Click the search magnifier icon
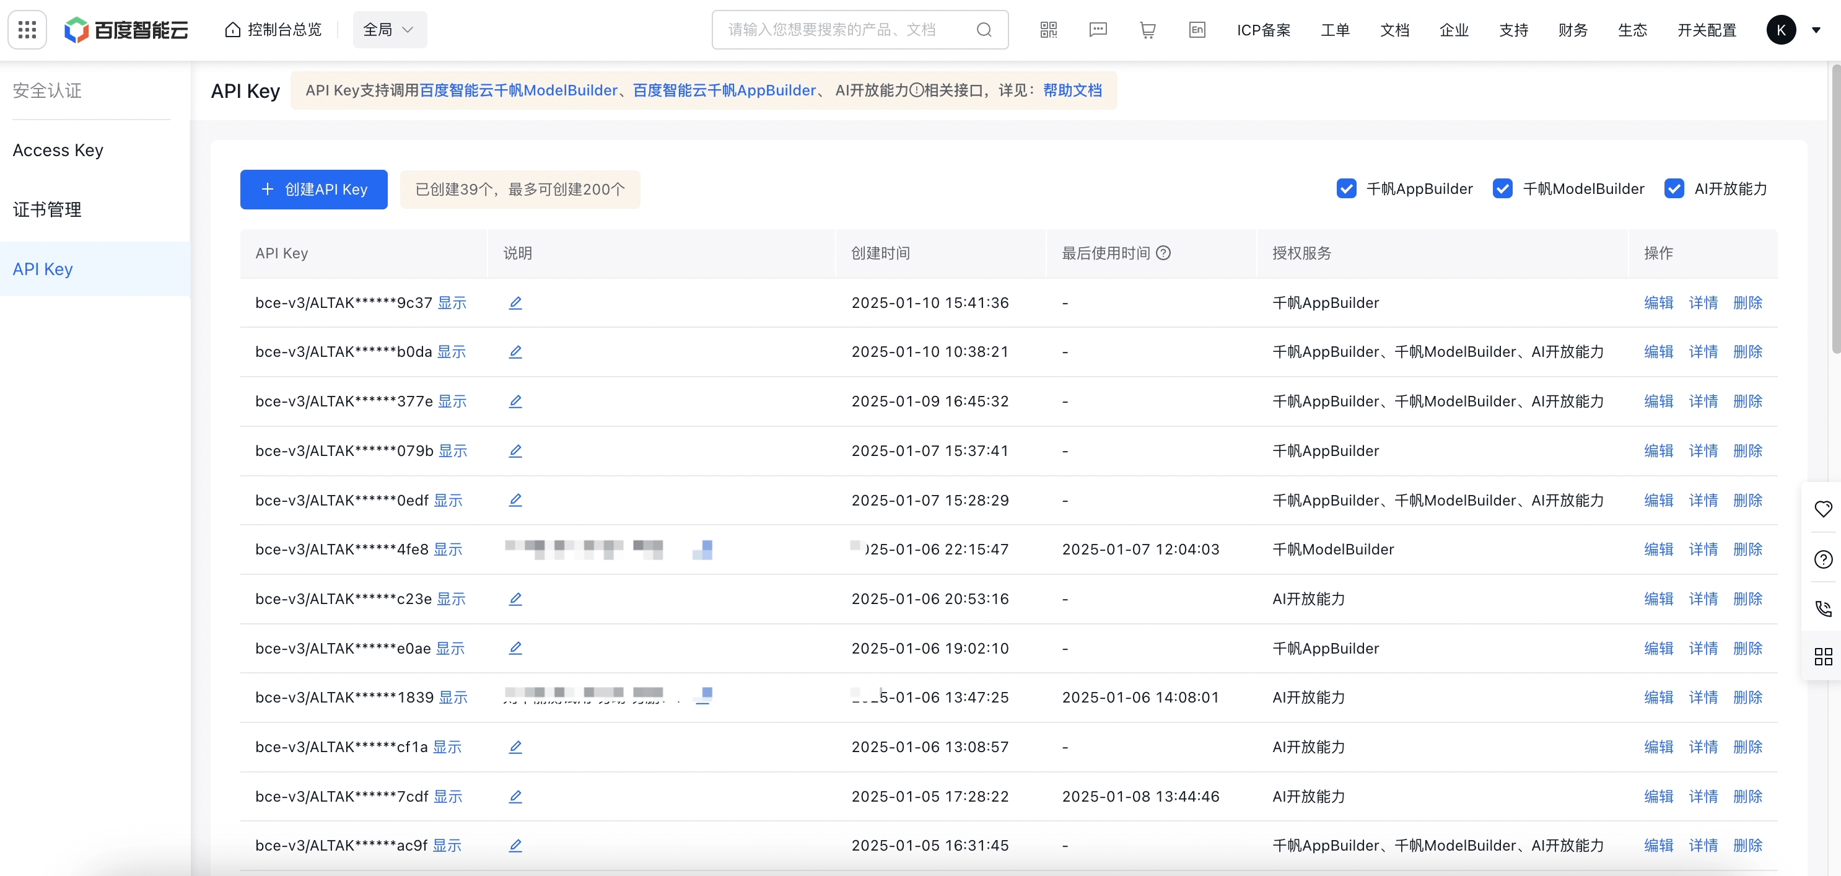Screen dimensions: 1841x876 984,29
